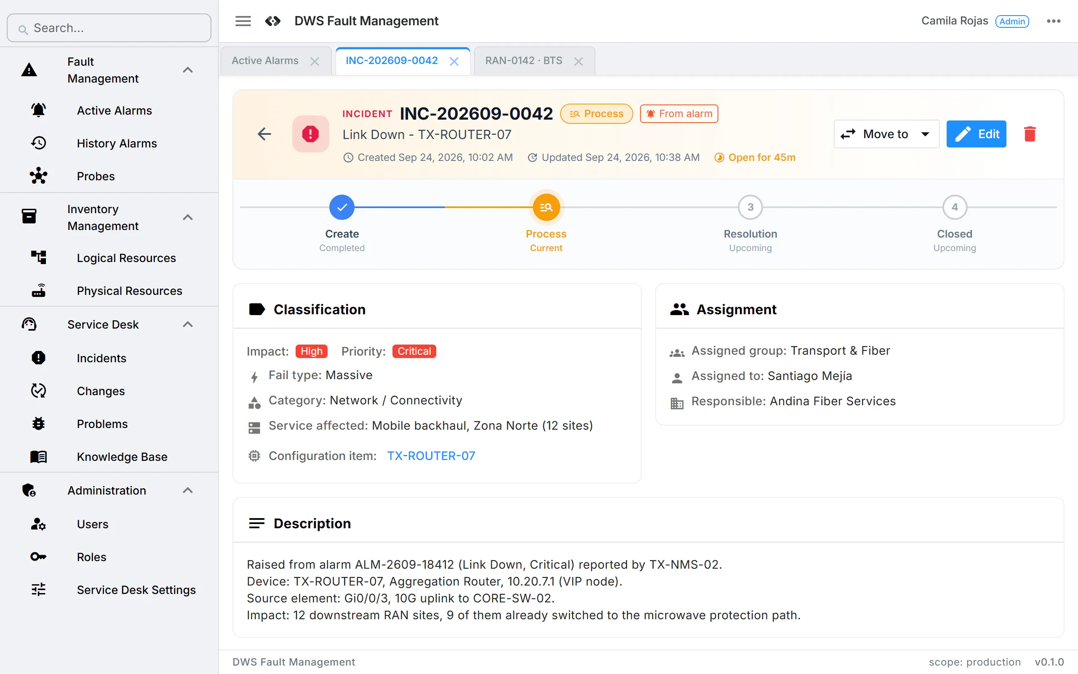Open History Alarms in sidebar
The width and height of the screenshot is (1078, 674).
coord(109,143)
